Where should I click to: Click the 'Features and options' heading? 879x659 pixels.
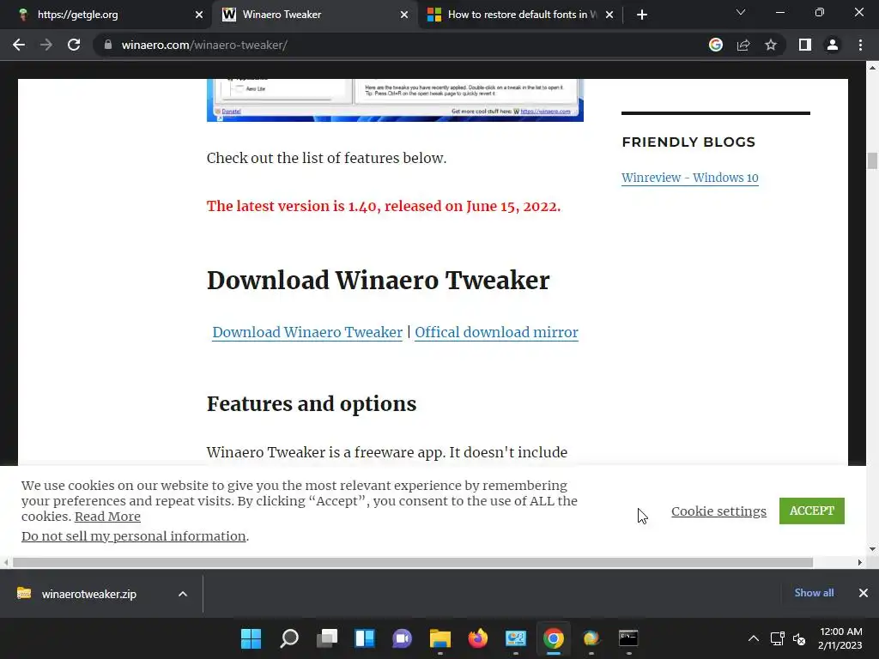click(312, 404)
